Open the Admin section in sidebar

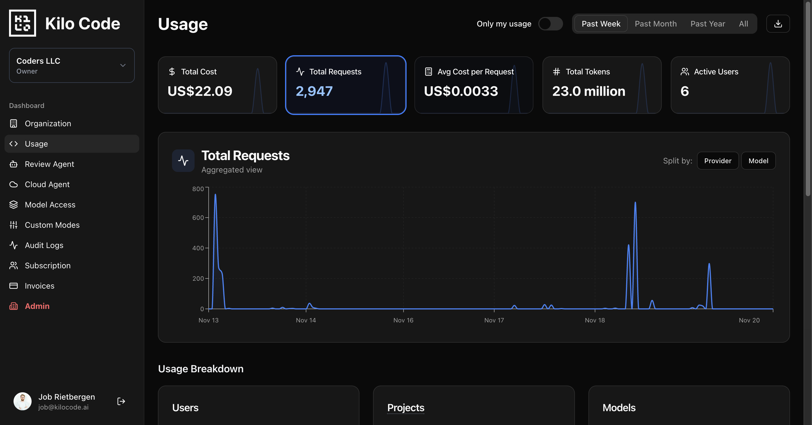37,306
